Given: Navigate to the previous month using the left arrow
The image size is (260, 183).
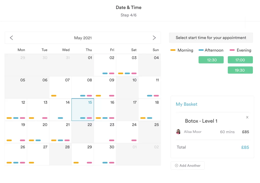Looking at the screenshot, I should tap(11, 38).
